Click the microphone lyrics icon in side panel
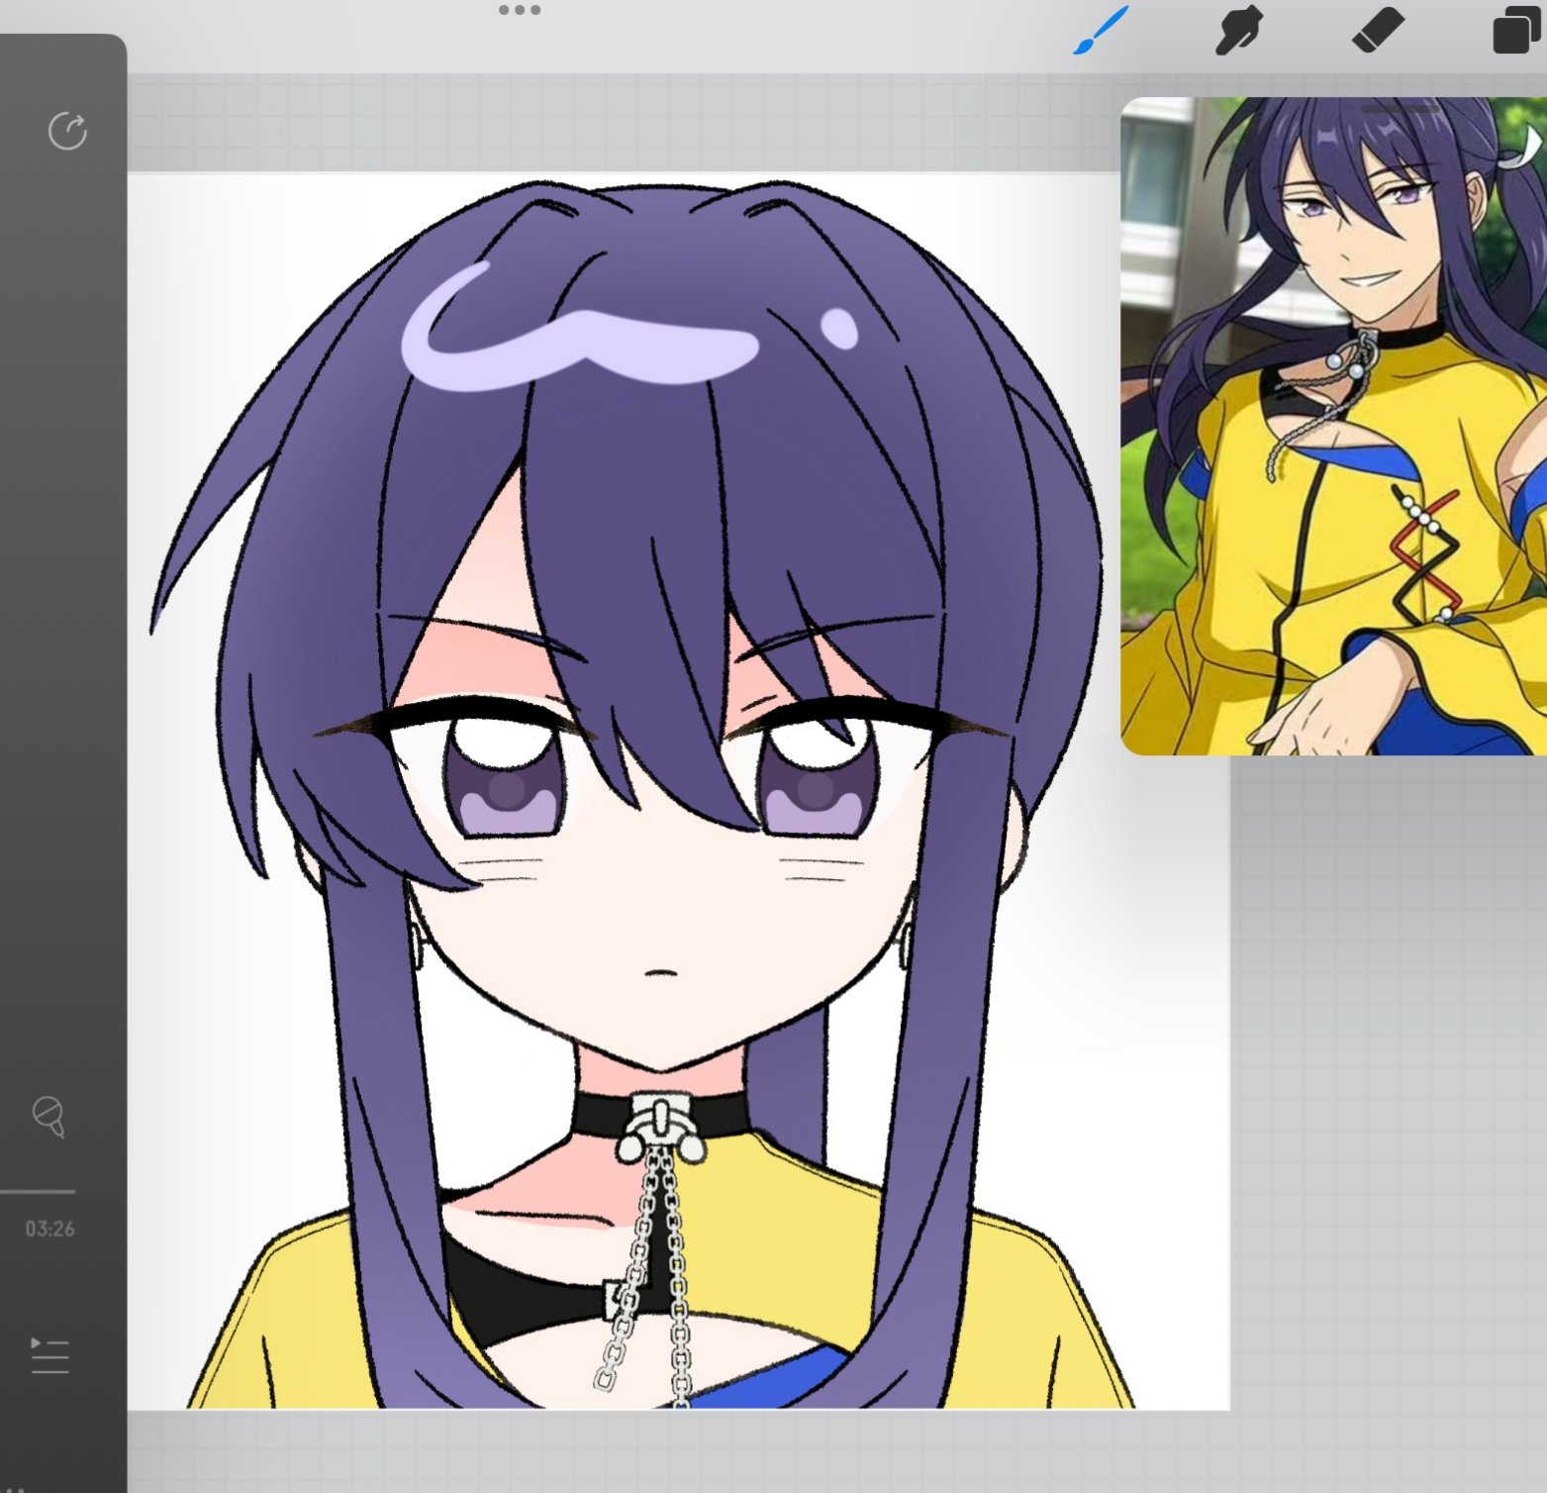The height and width of the screenshot is (1493, 1547). coord(48,1116)
